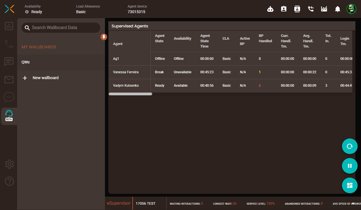
Task: Open the Agent device 73015315 selector
Action: [x=136, y=12]
